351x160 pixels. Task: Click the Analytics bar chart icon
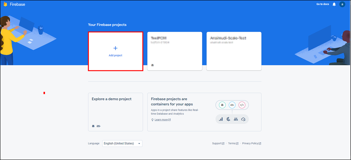coord(221,119)
